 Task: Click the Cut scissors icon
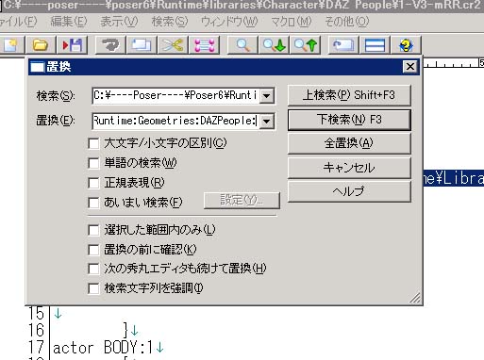pos(173,45)
